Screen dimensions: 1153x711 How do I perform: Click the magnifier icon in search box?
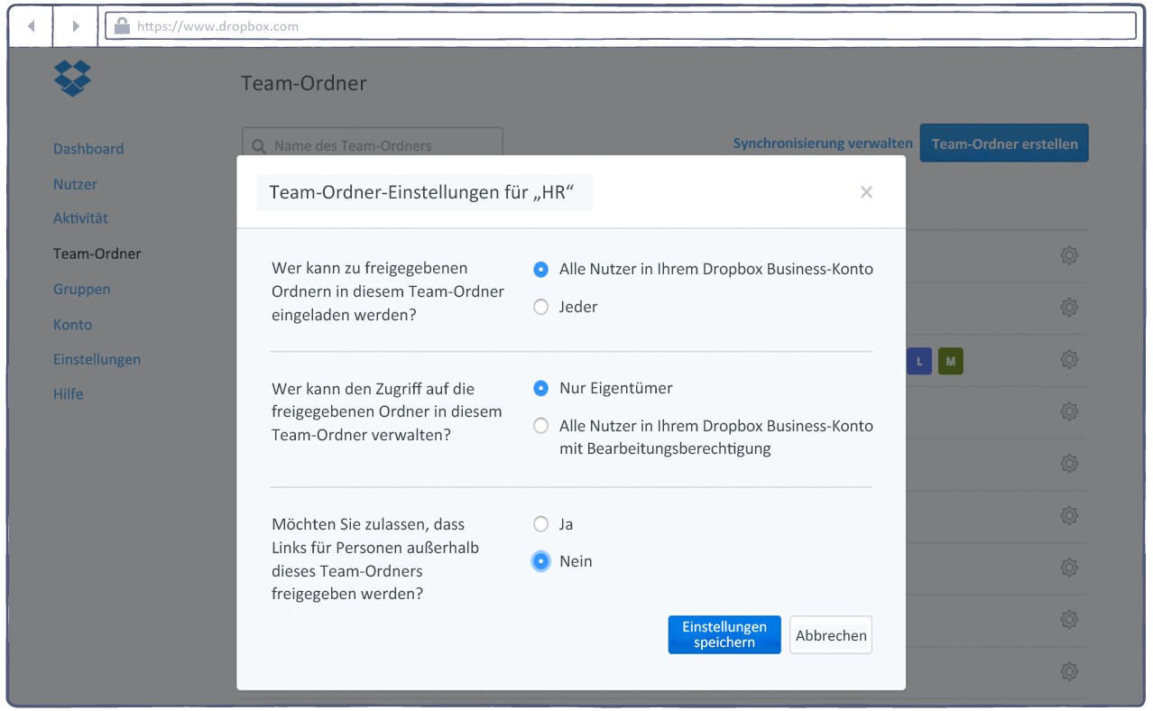[x=259, y=146]
